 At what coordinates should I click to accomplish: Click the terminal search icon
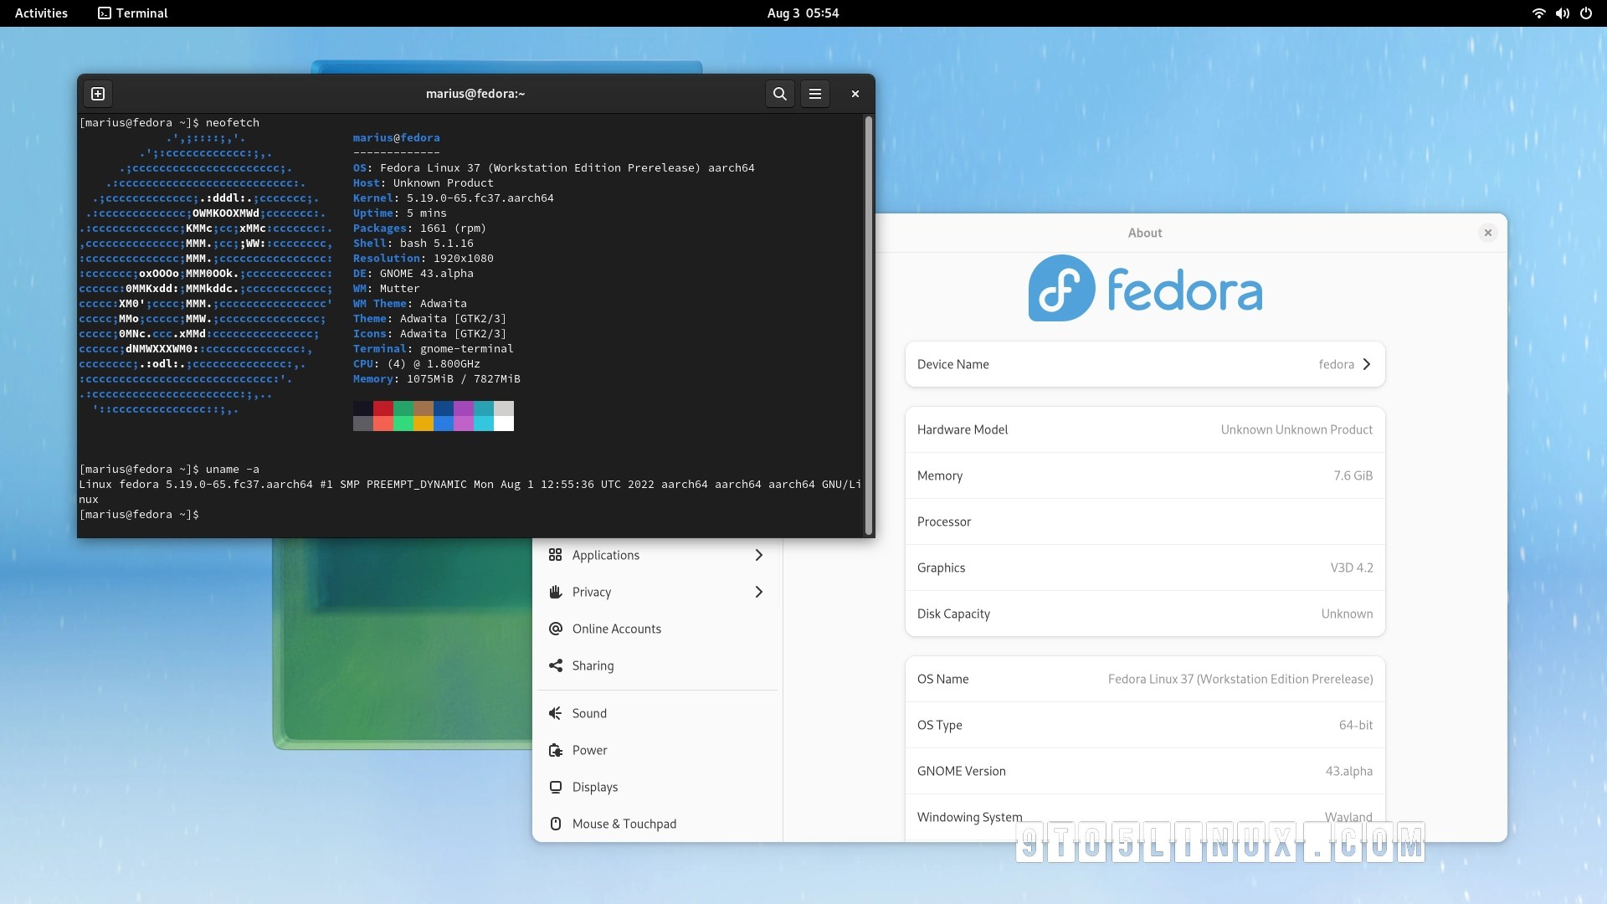tap(779, 94)
